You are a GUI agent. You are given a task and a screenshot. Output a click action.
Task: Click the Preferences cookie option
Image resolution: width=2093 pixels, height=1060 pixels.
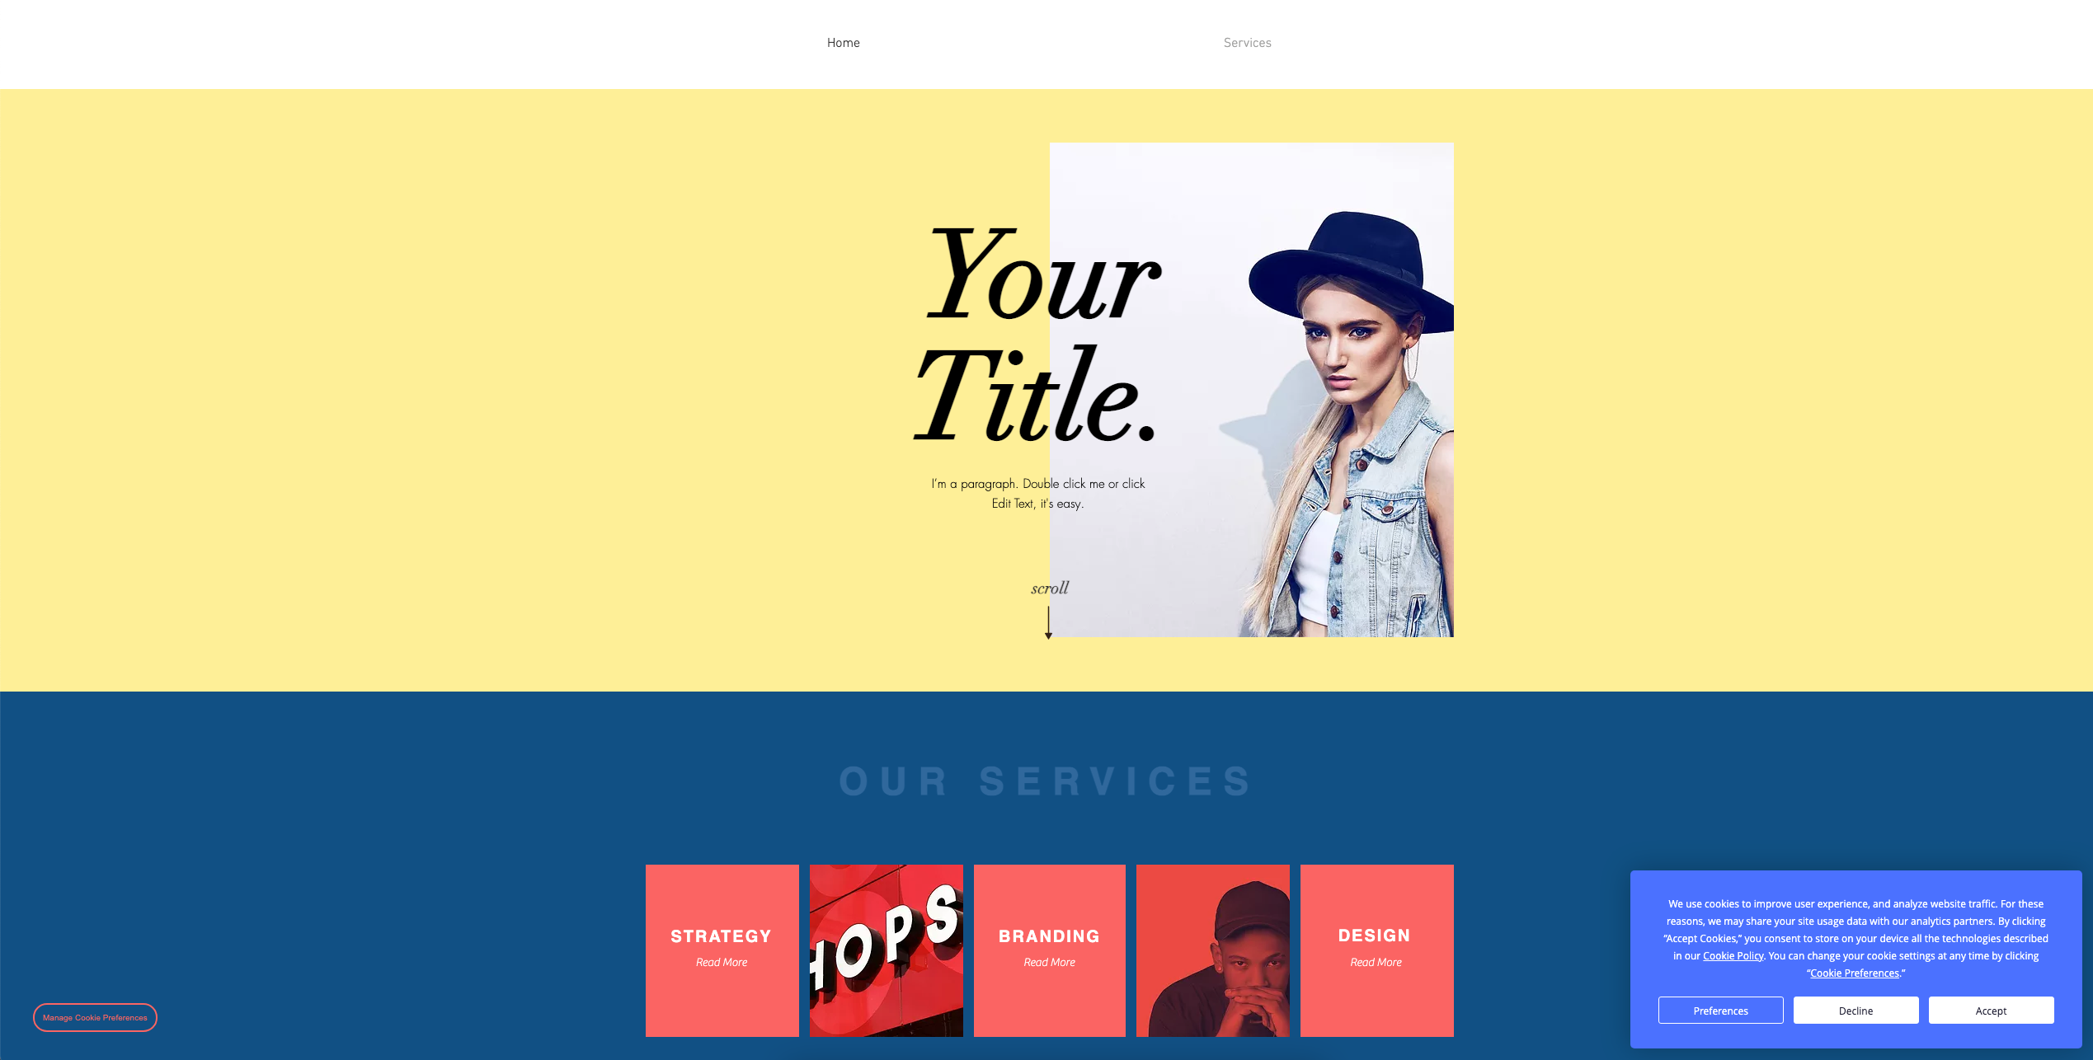(x=1719, y=1010)
